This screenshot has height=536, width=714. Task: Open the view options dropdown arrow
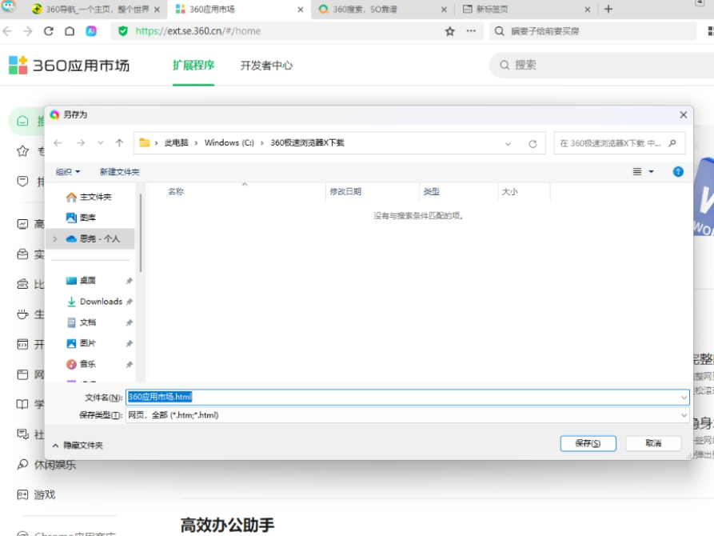pos(651,171)
